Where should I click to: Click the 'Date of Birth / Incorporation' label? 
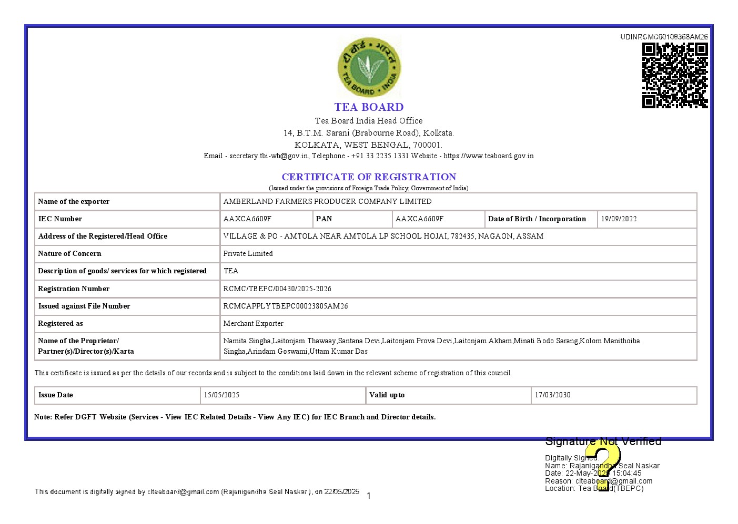(x=537, y=219)
